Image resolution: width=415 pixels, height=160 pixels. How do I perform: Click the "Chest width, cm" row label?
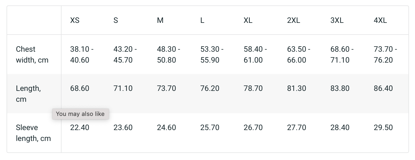[x=32, y=54]
